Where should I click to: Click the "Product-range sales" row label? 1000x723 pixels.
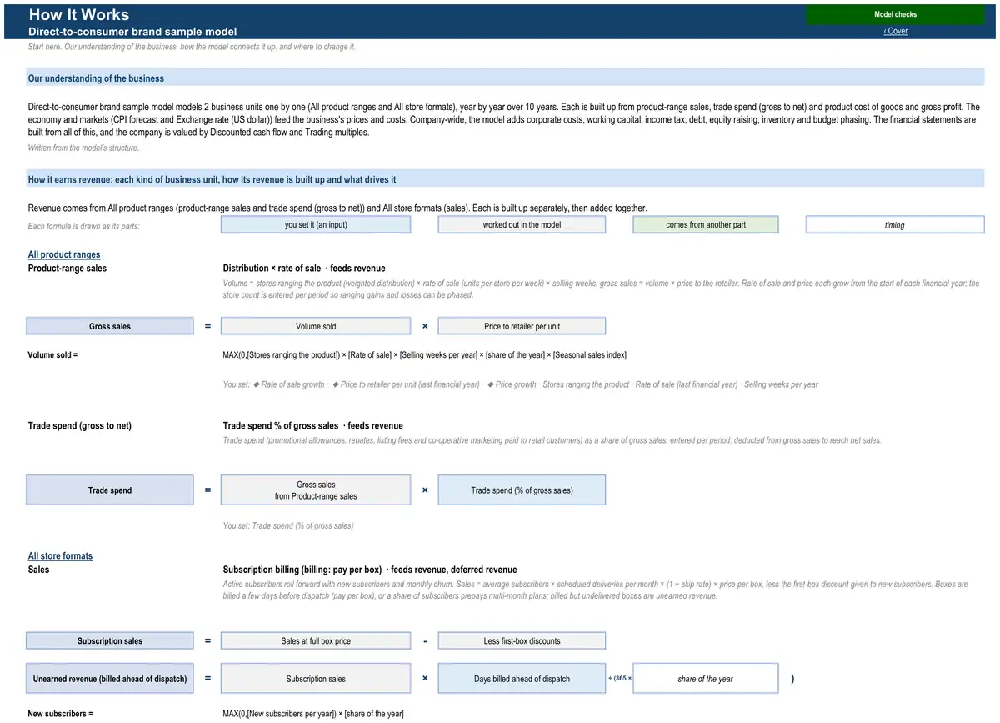coord(67,268)
